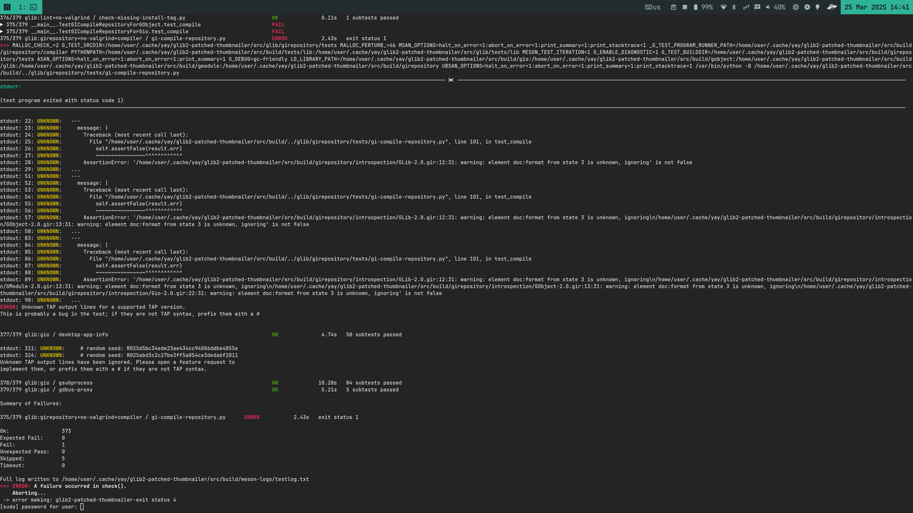The image size is (913, 513).
Task: Open the notifications chat-bubble icon
Action: pyautogui.click(x=758, y=7)
